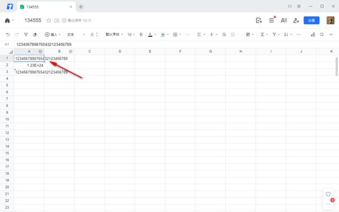Click the blue Share button

point(311,20)
